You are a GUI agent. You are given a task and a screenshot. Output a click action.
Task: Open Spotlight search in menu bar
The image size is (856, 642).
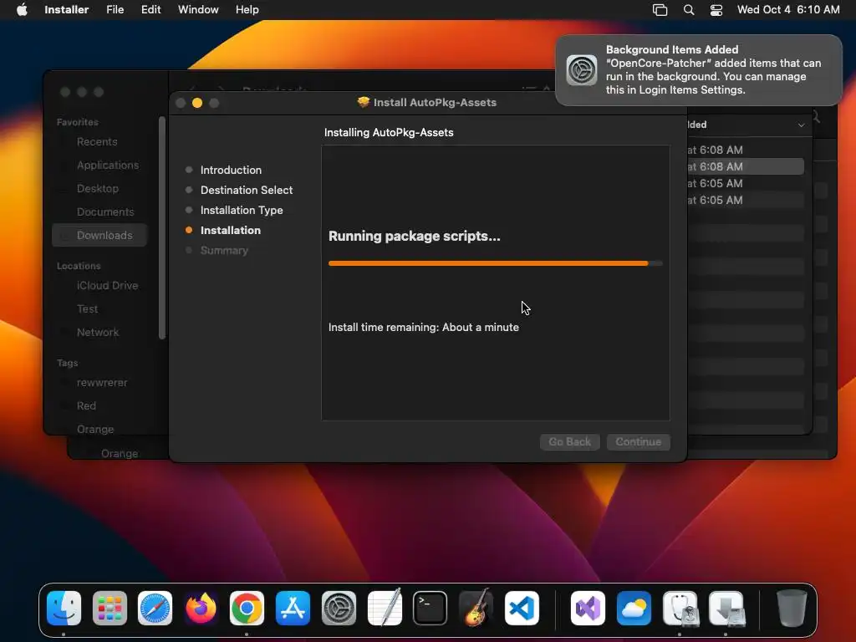[689, 10]
